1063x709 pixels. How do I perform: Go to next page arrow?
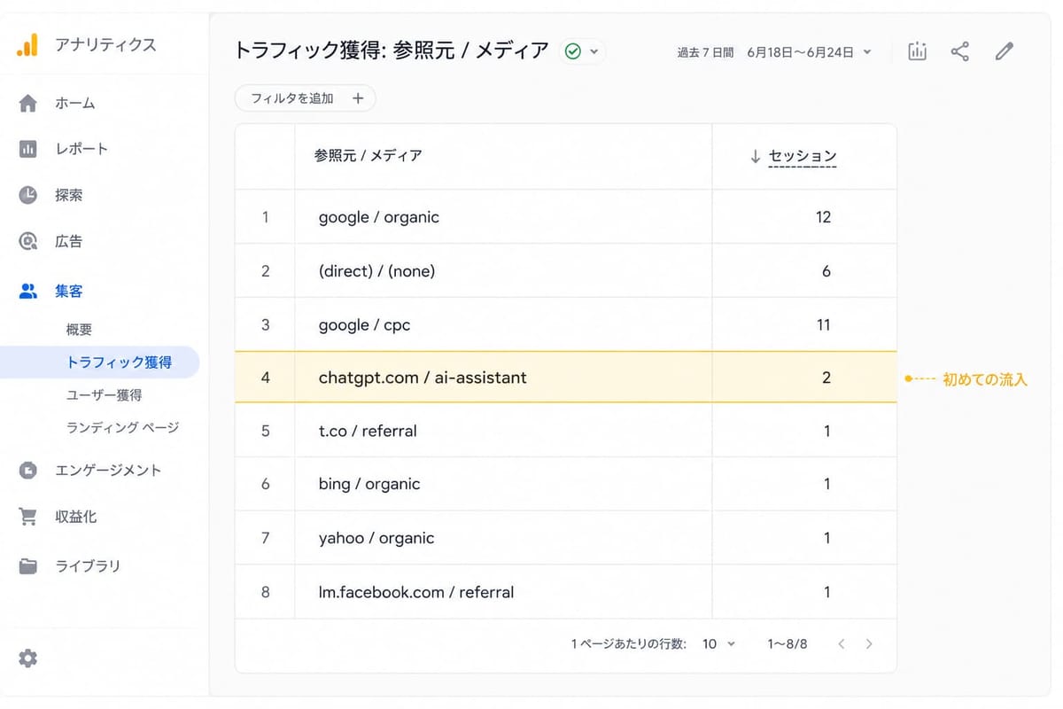869,644
